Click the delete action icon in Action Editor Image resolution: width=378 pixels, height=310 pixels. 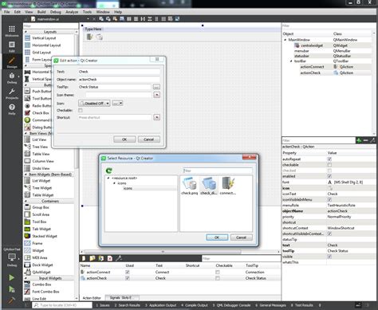[110, 258]
